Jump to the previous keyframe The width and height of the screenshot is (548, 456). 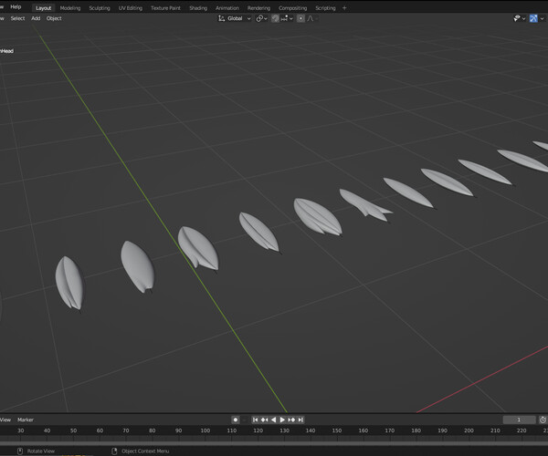click(265, 420)
